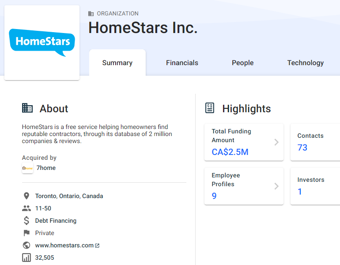The width and height of the screenshot is (340, 265).
Task: Go to the Technology tab
Action: click(x=305, y=63)
